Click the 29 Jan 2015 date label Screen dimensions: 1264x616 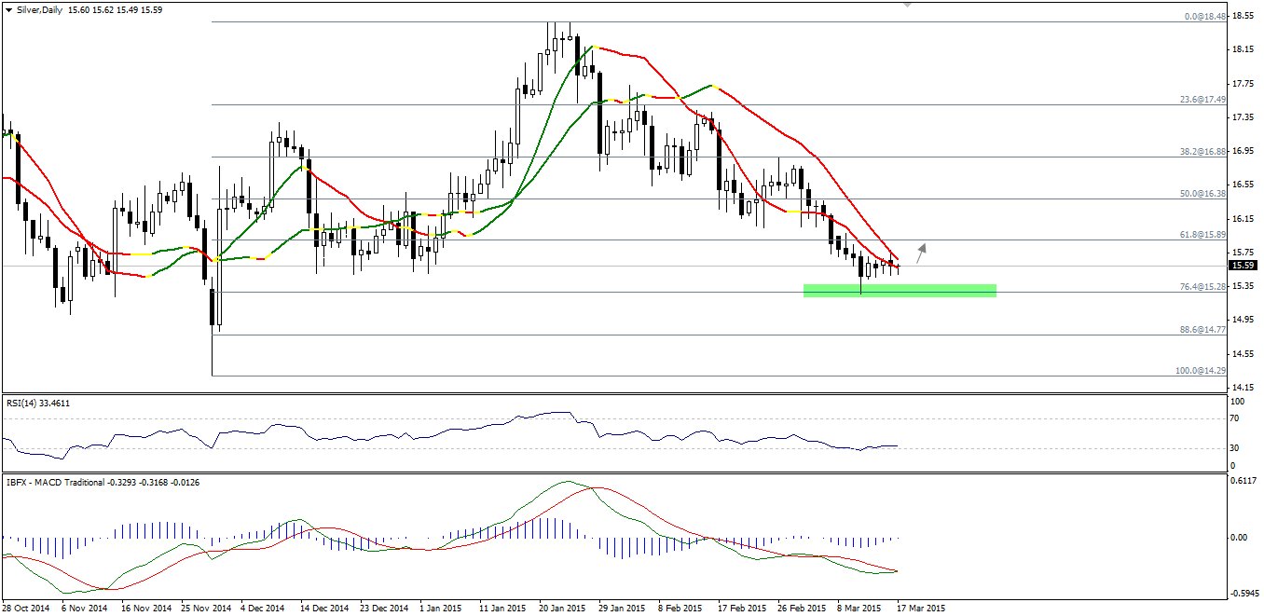tap(622, 608)
